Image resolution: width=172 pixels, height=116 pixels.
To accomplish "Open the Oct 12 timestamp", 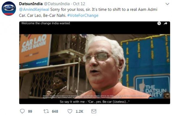I will click(x=79, y=4).
